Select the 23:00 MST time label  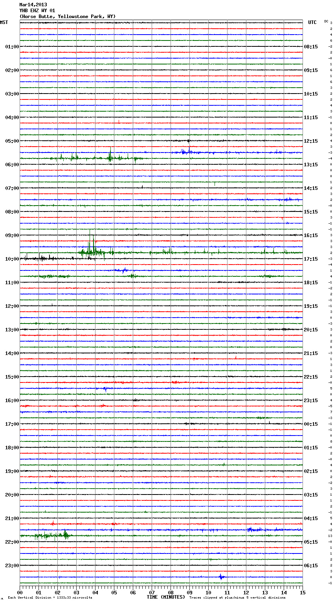coord(12,566)
